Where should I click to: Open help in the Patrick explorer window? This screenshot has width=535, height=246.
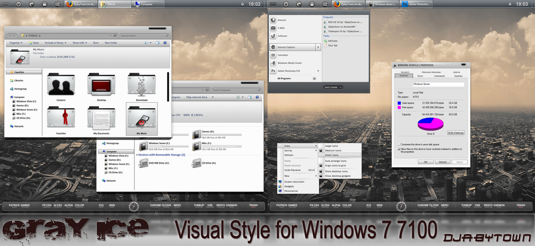(x=165, y=43)
